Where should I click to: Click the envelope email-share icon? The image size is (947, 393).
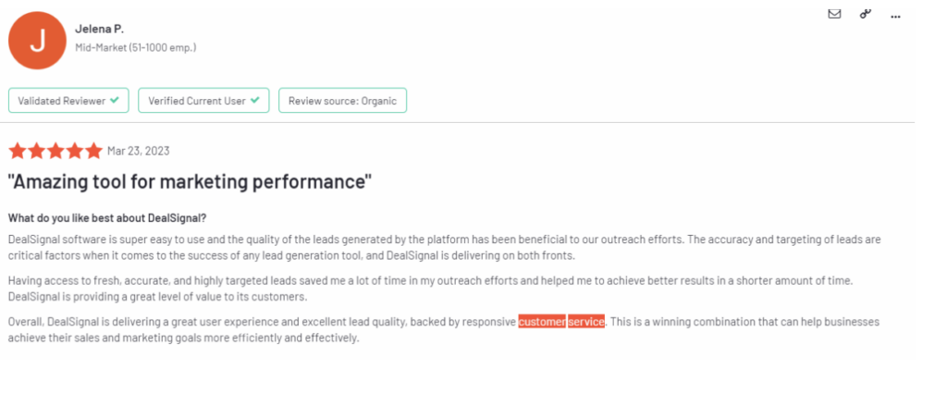click(x=834, y=14)
